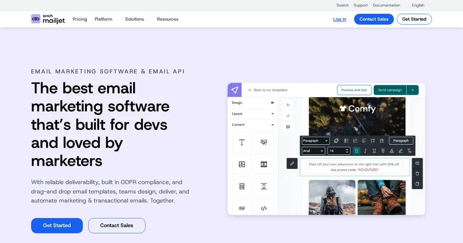Click the brown boots photo
Screen dimensions: 463x243
(x=381, y=197)
